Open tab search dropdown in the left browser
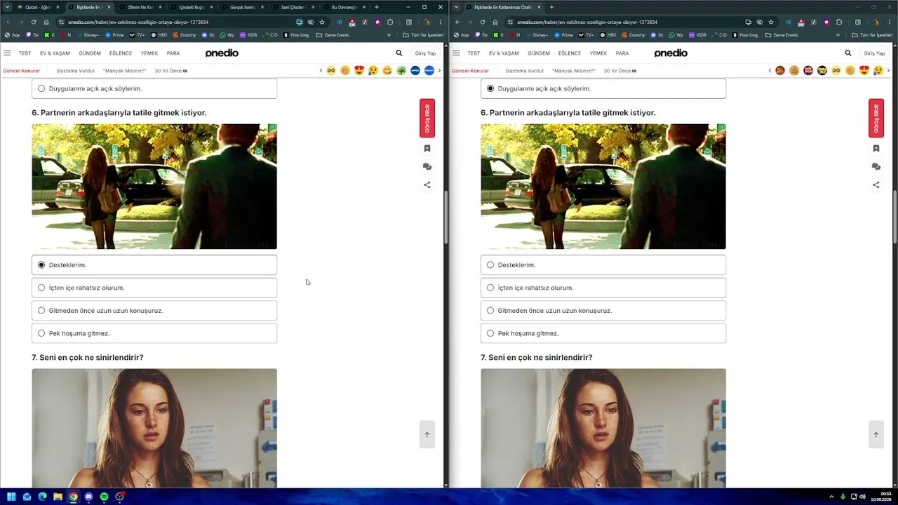 click(x=8, y=7)
